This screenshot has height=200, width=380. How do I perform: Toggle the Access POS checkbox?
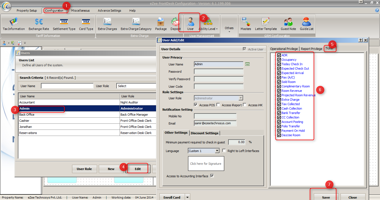point(196,105)
